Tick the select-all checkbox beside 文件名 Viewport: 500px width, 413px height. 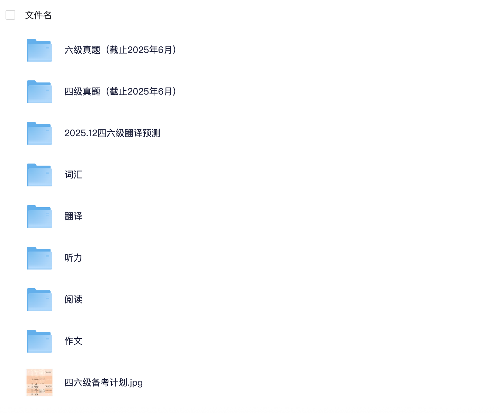click(10, 15)
